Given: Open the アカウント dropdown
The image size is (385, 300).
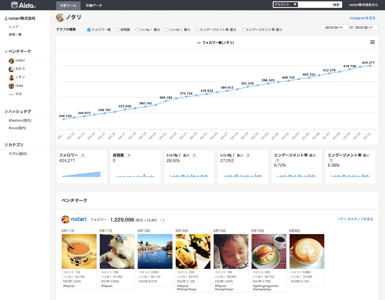Looking at the screenshot, I should 286,5.
